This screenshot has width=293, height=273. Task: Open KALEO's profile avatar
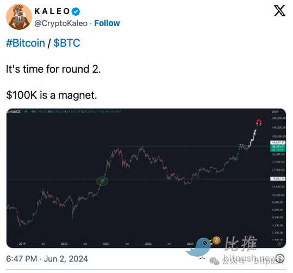19,17
